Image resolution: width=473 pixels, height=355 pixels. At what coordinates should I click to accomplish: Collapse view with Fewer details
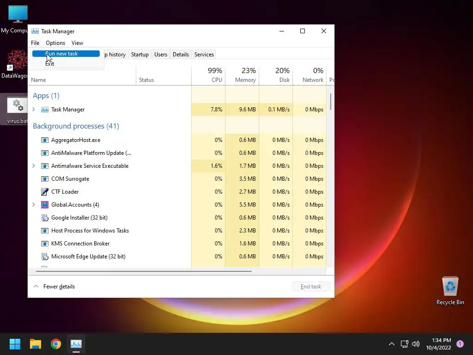tap(54, 287)
